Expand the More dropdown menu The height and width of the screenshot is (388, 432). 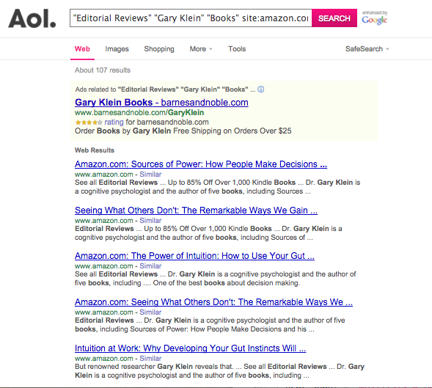coord(201,49)
